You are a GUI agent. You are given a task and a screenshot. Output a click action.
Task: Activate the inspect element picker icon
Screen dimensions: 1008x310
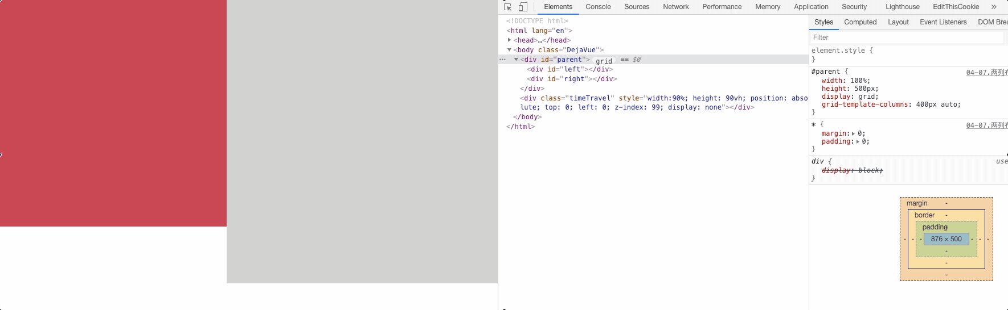pyautogui.click(x=507, y=7)
